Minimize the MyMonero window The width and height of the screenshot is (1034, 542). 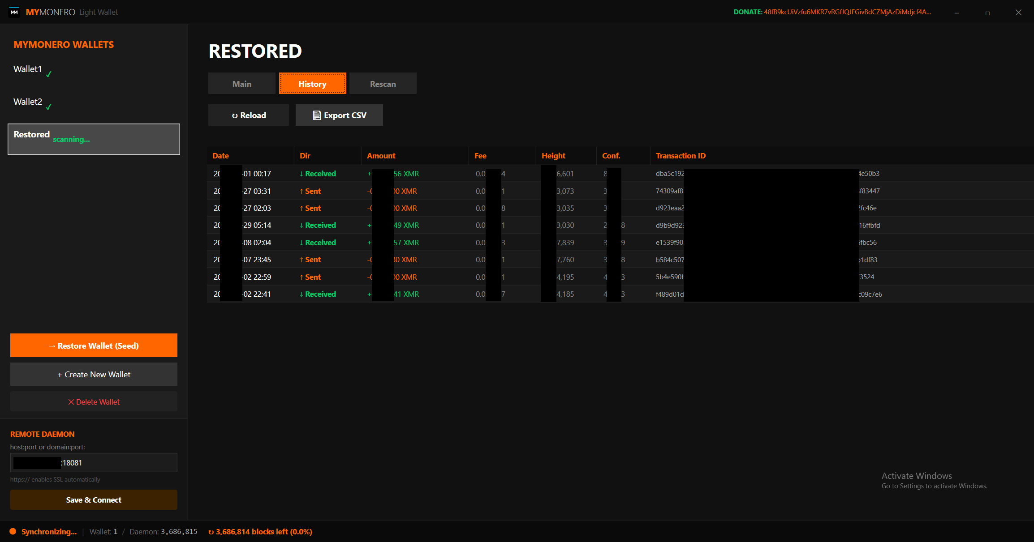pos(956,13)
